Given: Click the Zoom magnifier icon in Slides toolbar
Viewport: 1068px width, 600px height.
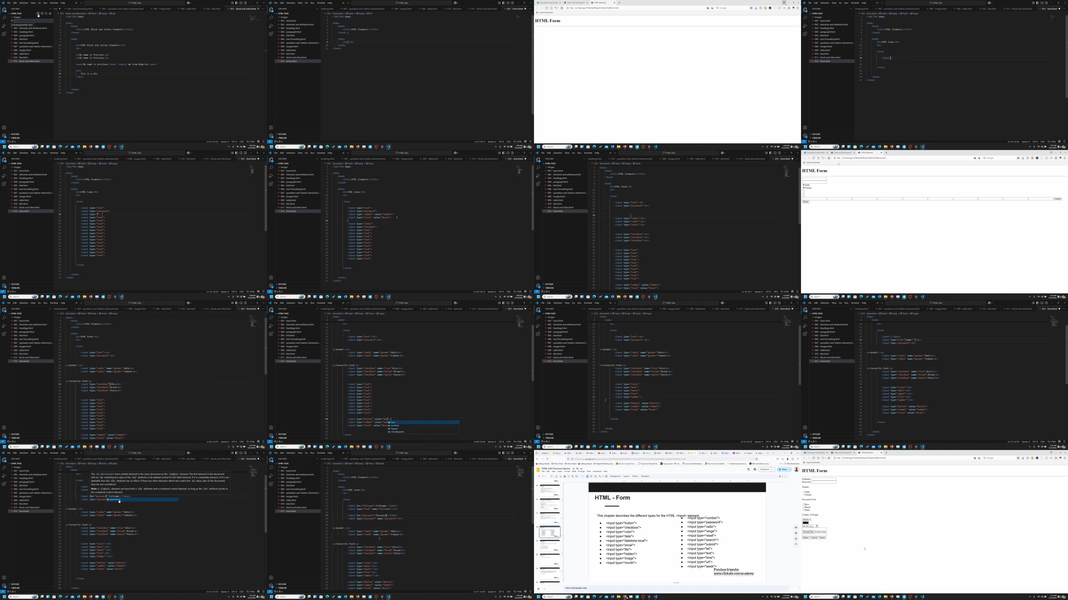Looking at the screenshot, I should pos(573,476).
